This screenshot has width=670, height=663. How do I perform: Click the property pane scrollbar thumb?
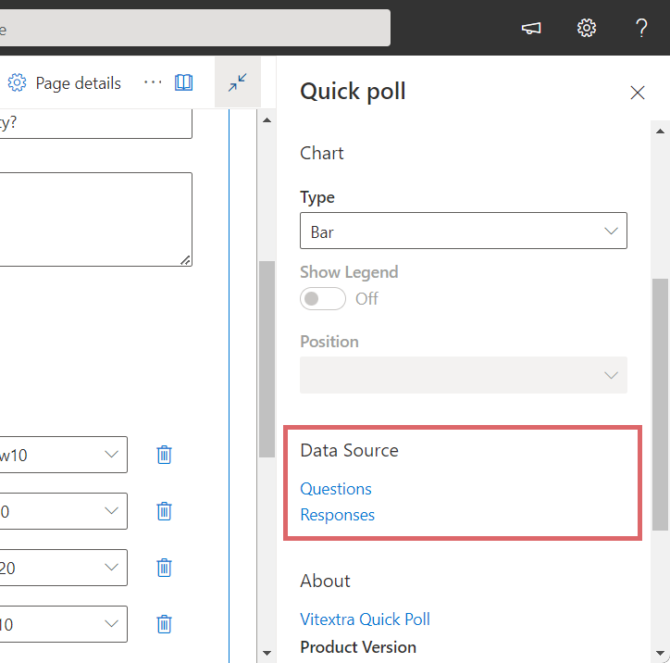click(660, 405)
